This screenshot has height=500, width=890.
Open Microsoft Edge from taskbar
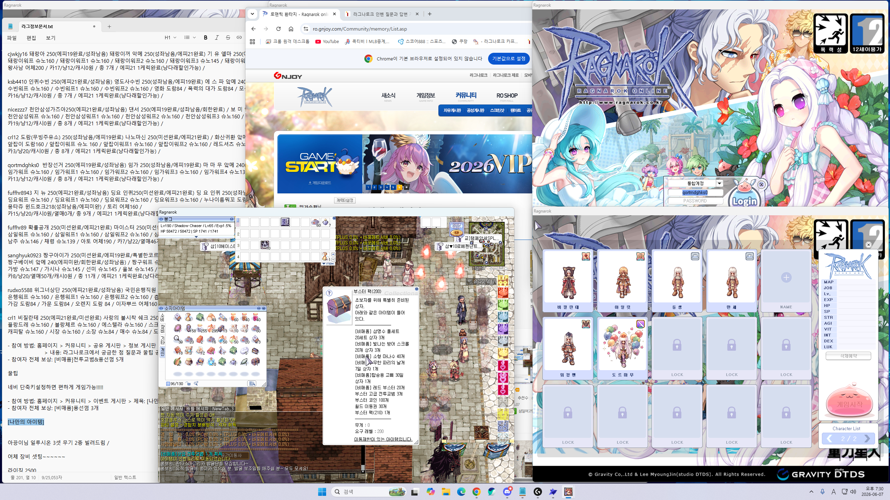click(461, 492)
